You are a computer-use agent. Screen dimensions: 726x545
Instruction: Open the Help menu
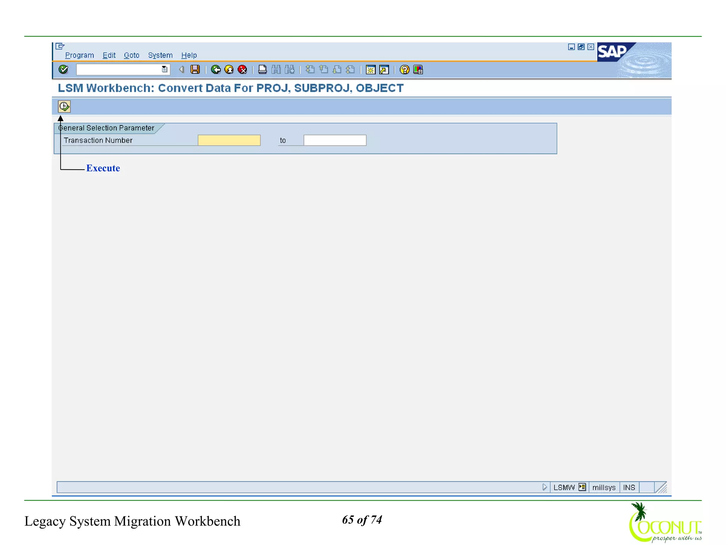(189, 55)
